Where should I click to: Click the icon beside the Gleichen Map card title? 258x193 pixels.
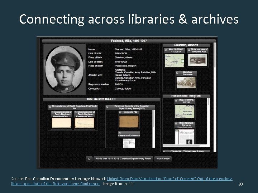(x=166, y=50)
